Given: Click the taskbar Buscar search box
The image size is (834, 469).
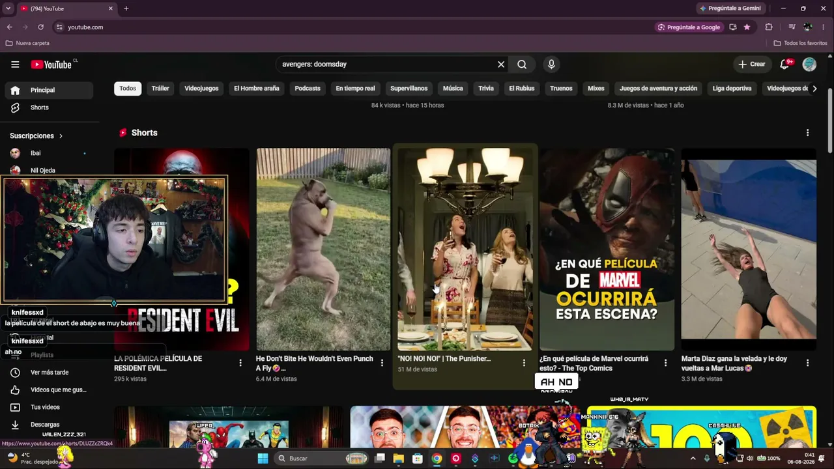Looking at the screenshot, I should [x=323, y=459].
